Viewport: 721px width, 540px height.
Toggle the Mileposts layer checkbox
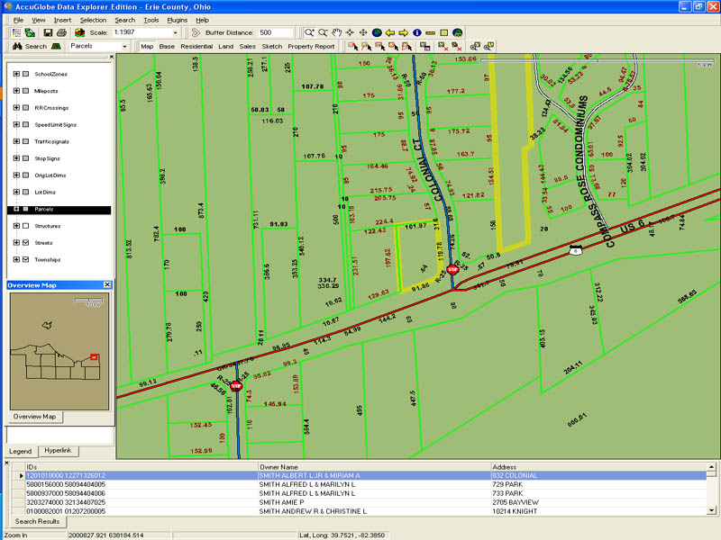26,91
